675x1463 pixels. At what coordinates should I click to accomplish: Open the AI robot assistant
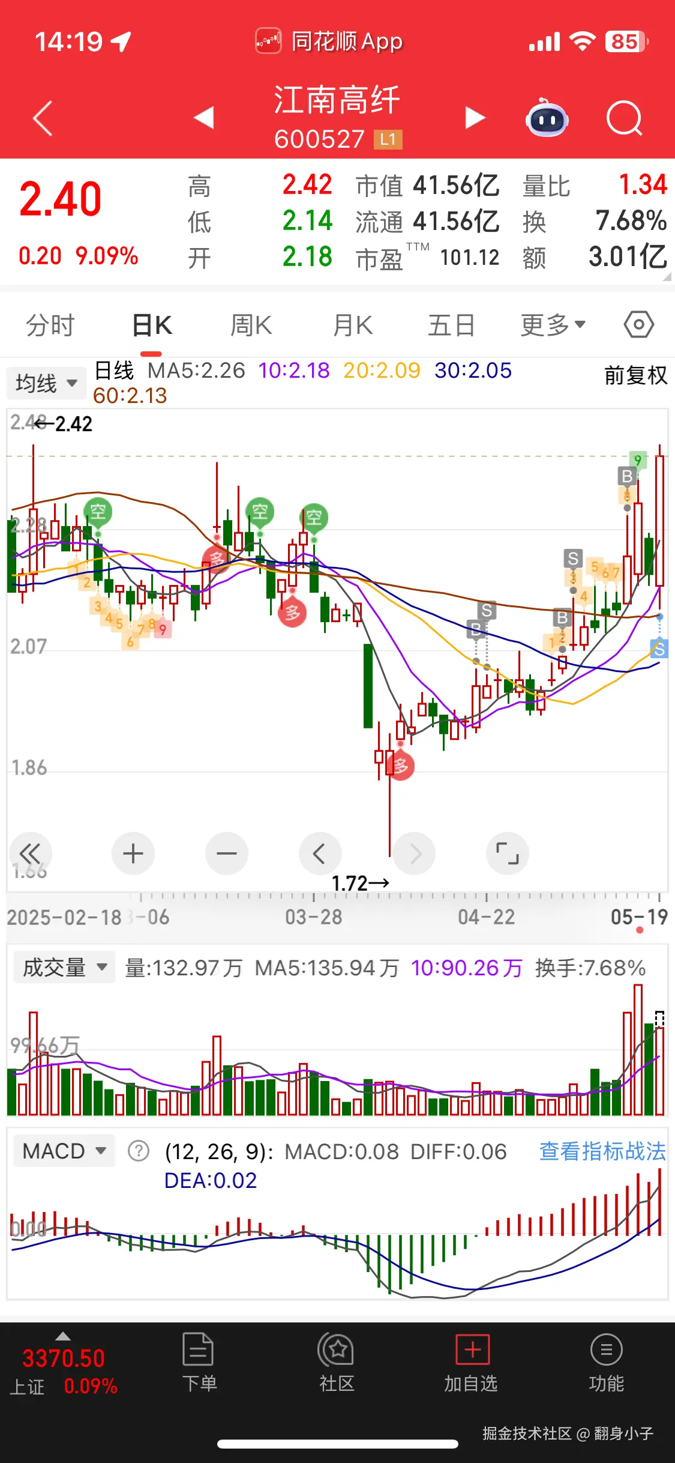547,118
